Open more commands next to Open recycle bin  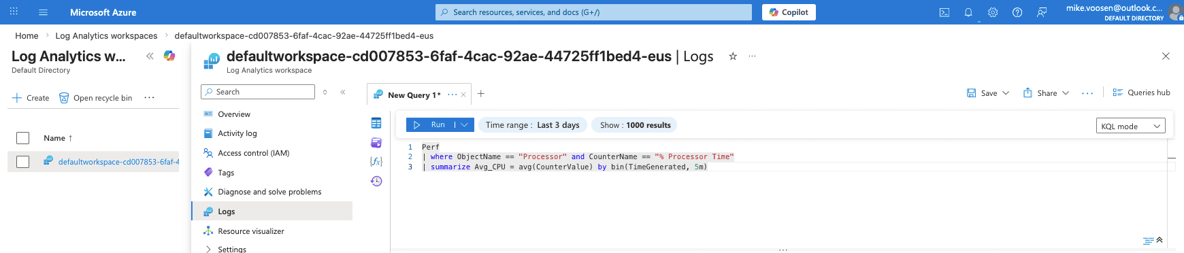(149, 98)
